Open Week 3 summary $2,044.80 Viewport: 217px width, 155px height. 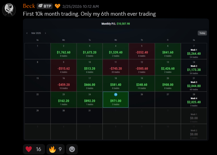click(x=194, y=84)
